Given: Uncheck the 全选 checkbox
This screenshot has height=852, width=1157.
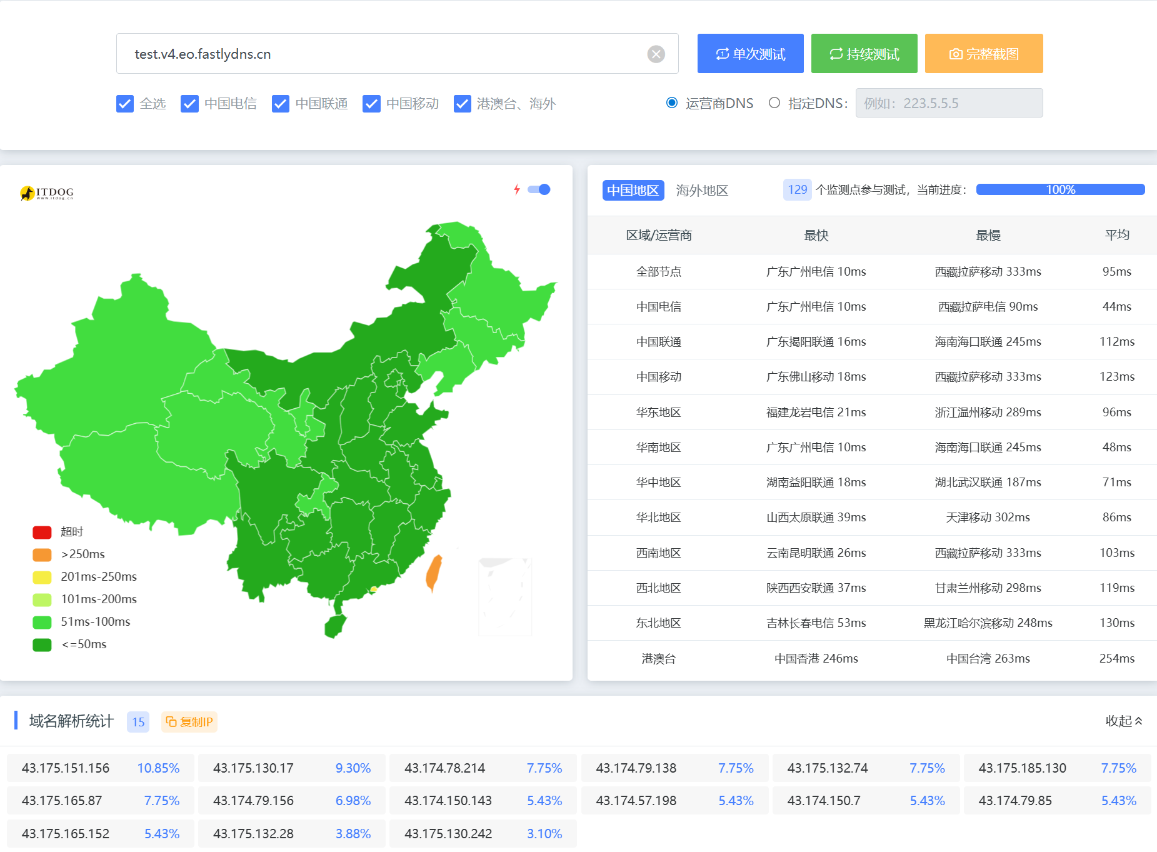Looking at the screenshot, I should click(x=125, y=104).
